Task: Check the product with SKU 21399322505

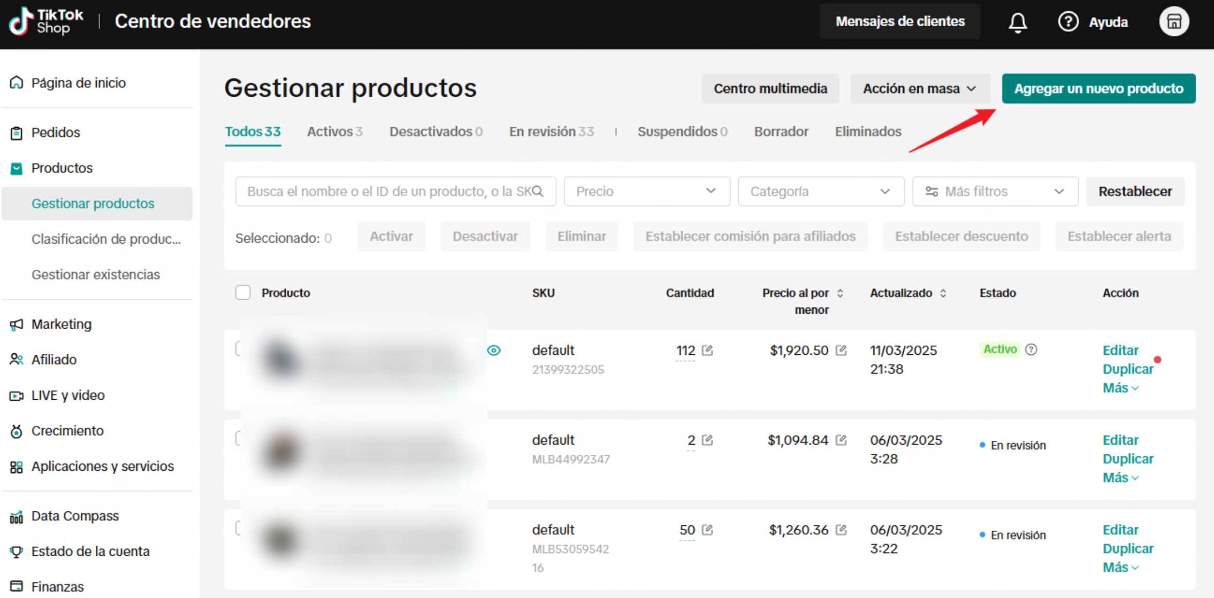Action: click(x=239, y=349)
